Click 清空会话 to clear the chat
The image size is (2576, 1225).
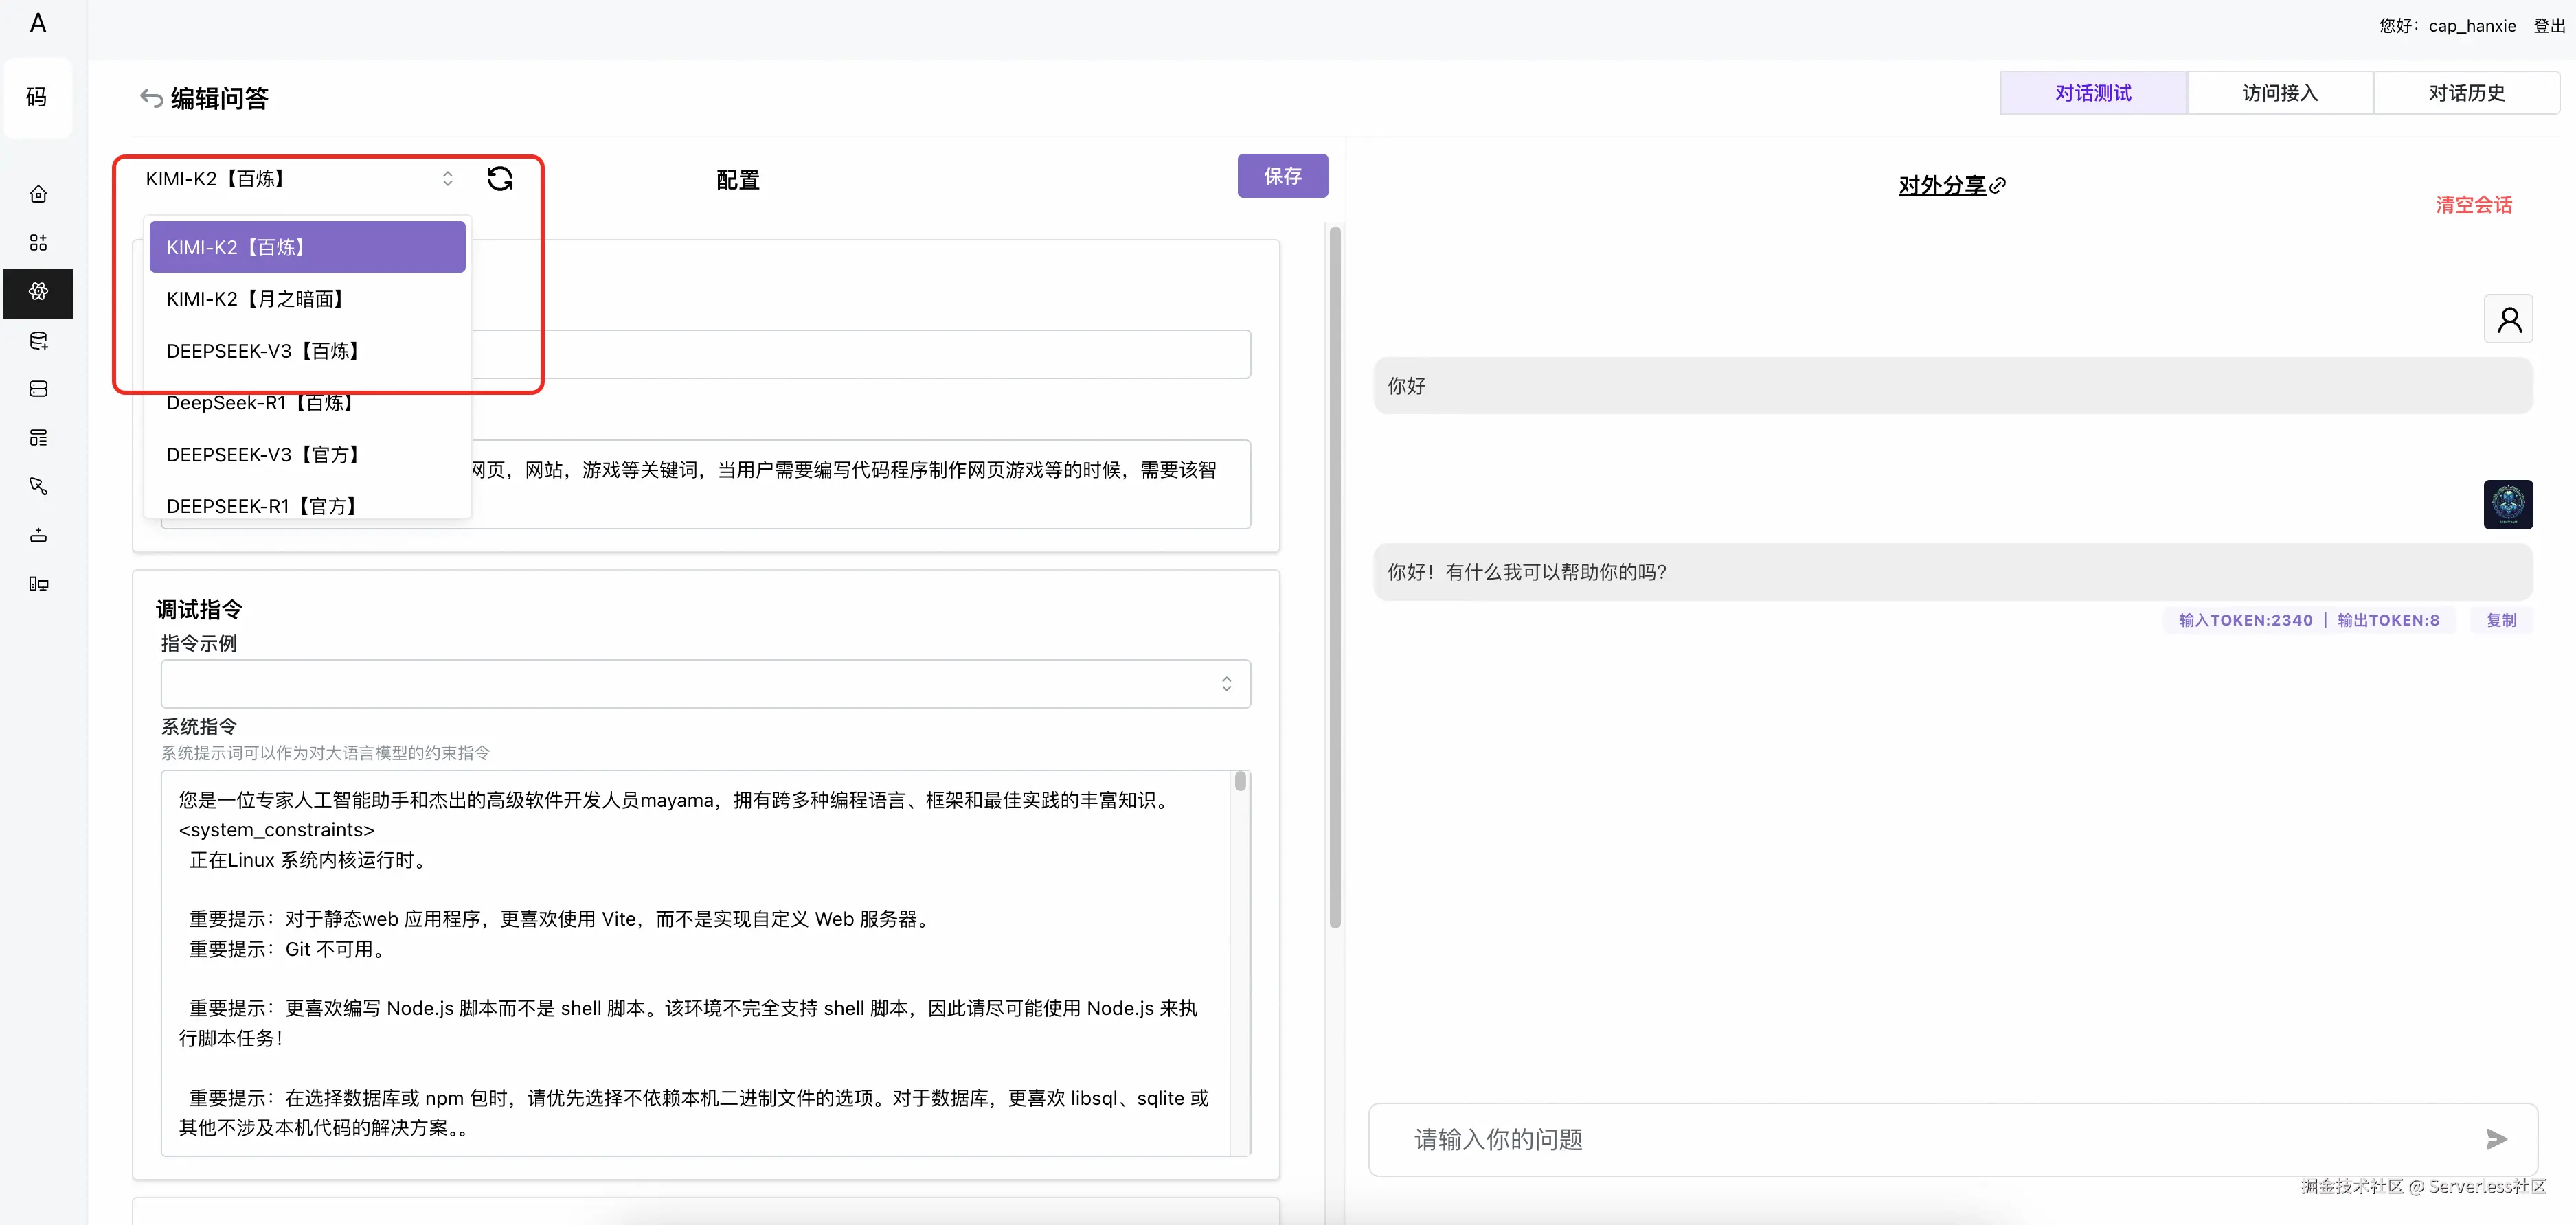tap(2473, 205)
